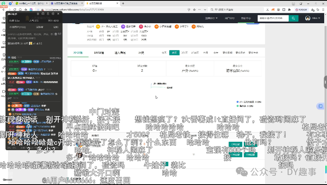Image resolution: width=327 pixels, height=185 pixels.
Task: Open the downloads icon in toolbar
Action: (x=313, y=10)
